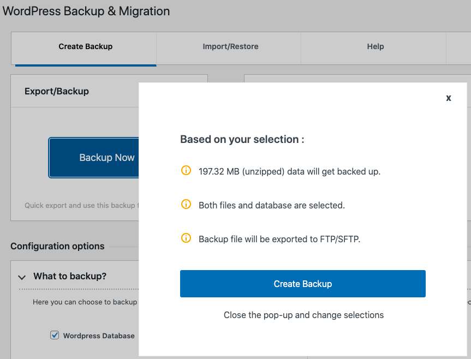Collapse the What to backup? section chevron
Image resolution: width=471 pixels, height=359 pixels.
(x=22, y=277)
